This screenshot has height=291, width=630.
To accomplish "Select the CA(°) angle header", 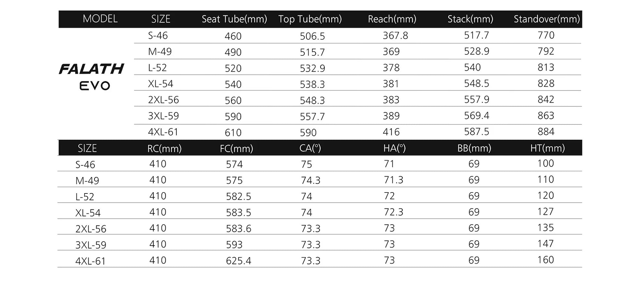I will coord(310,148).
